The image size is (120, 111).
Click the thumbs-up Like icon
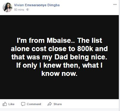click(5, 104)
